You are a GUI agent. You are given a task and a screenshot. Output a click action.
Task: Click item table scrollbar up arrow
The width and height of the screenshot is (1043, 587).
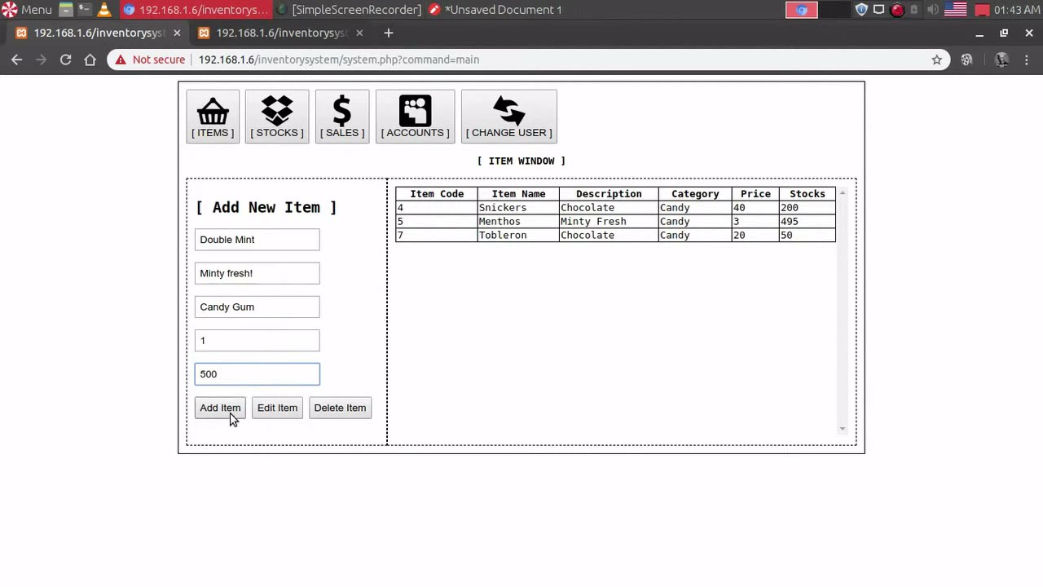pos(843,192)
